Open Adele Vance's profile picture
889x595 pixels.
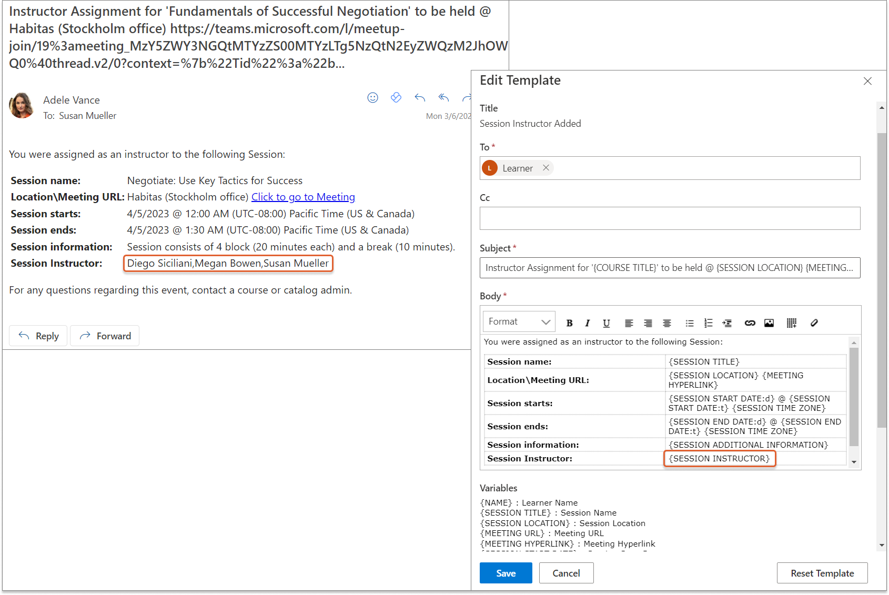pos(22,106)
